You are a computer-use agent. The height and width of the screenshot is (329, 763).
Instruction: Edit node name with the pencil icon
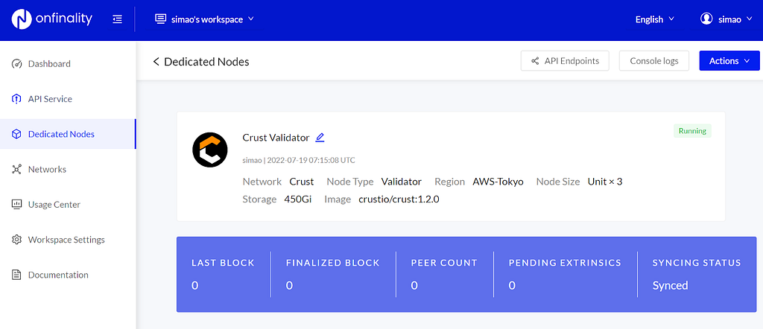point(320,138)
